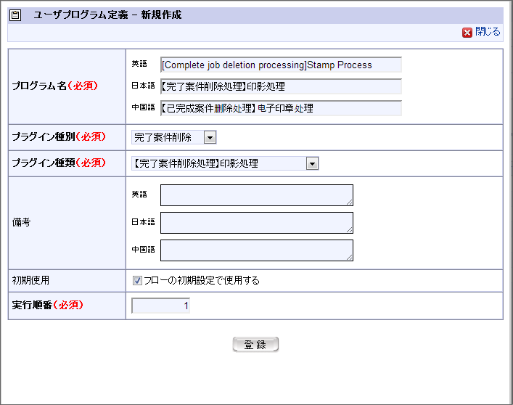Click the red X close icon

point(467,33)
